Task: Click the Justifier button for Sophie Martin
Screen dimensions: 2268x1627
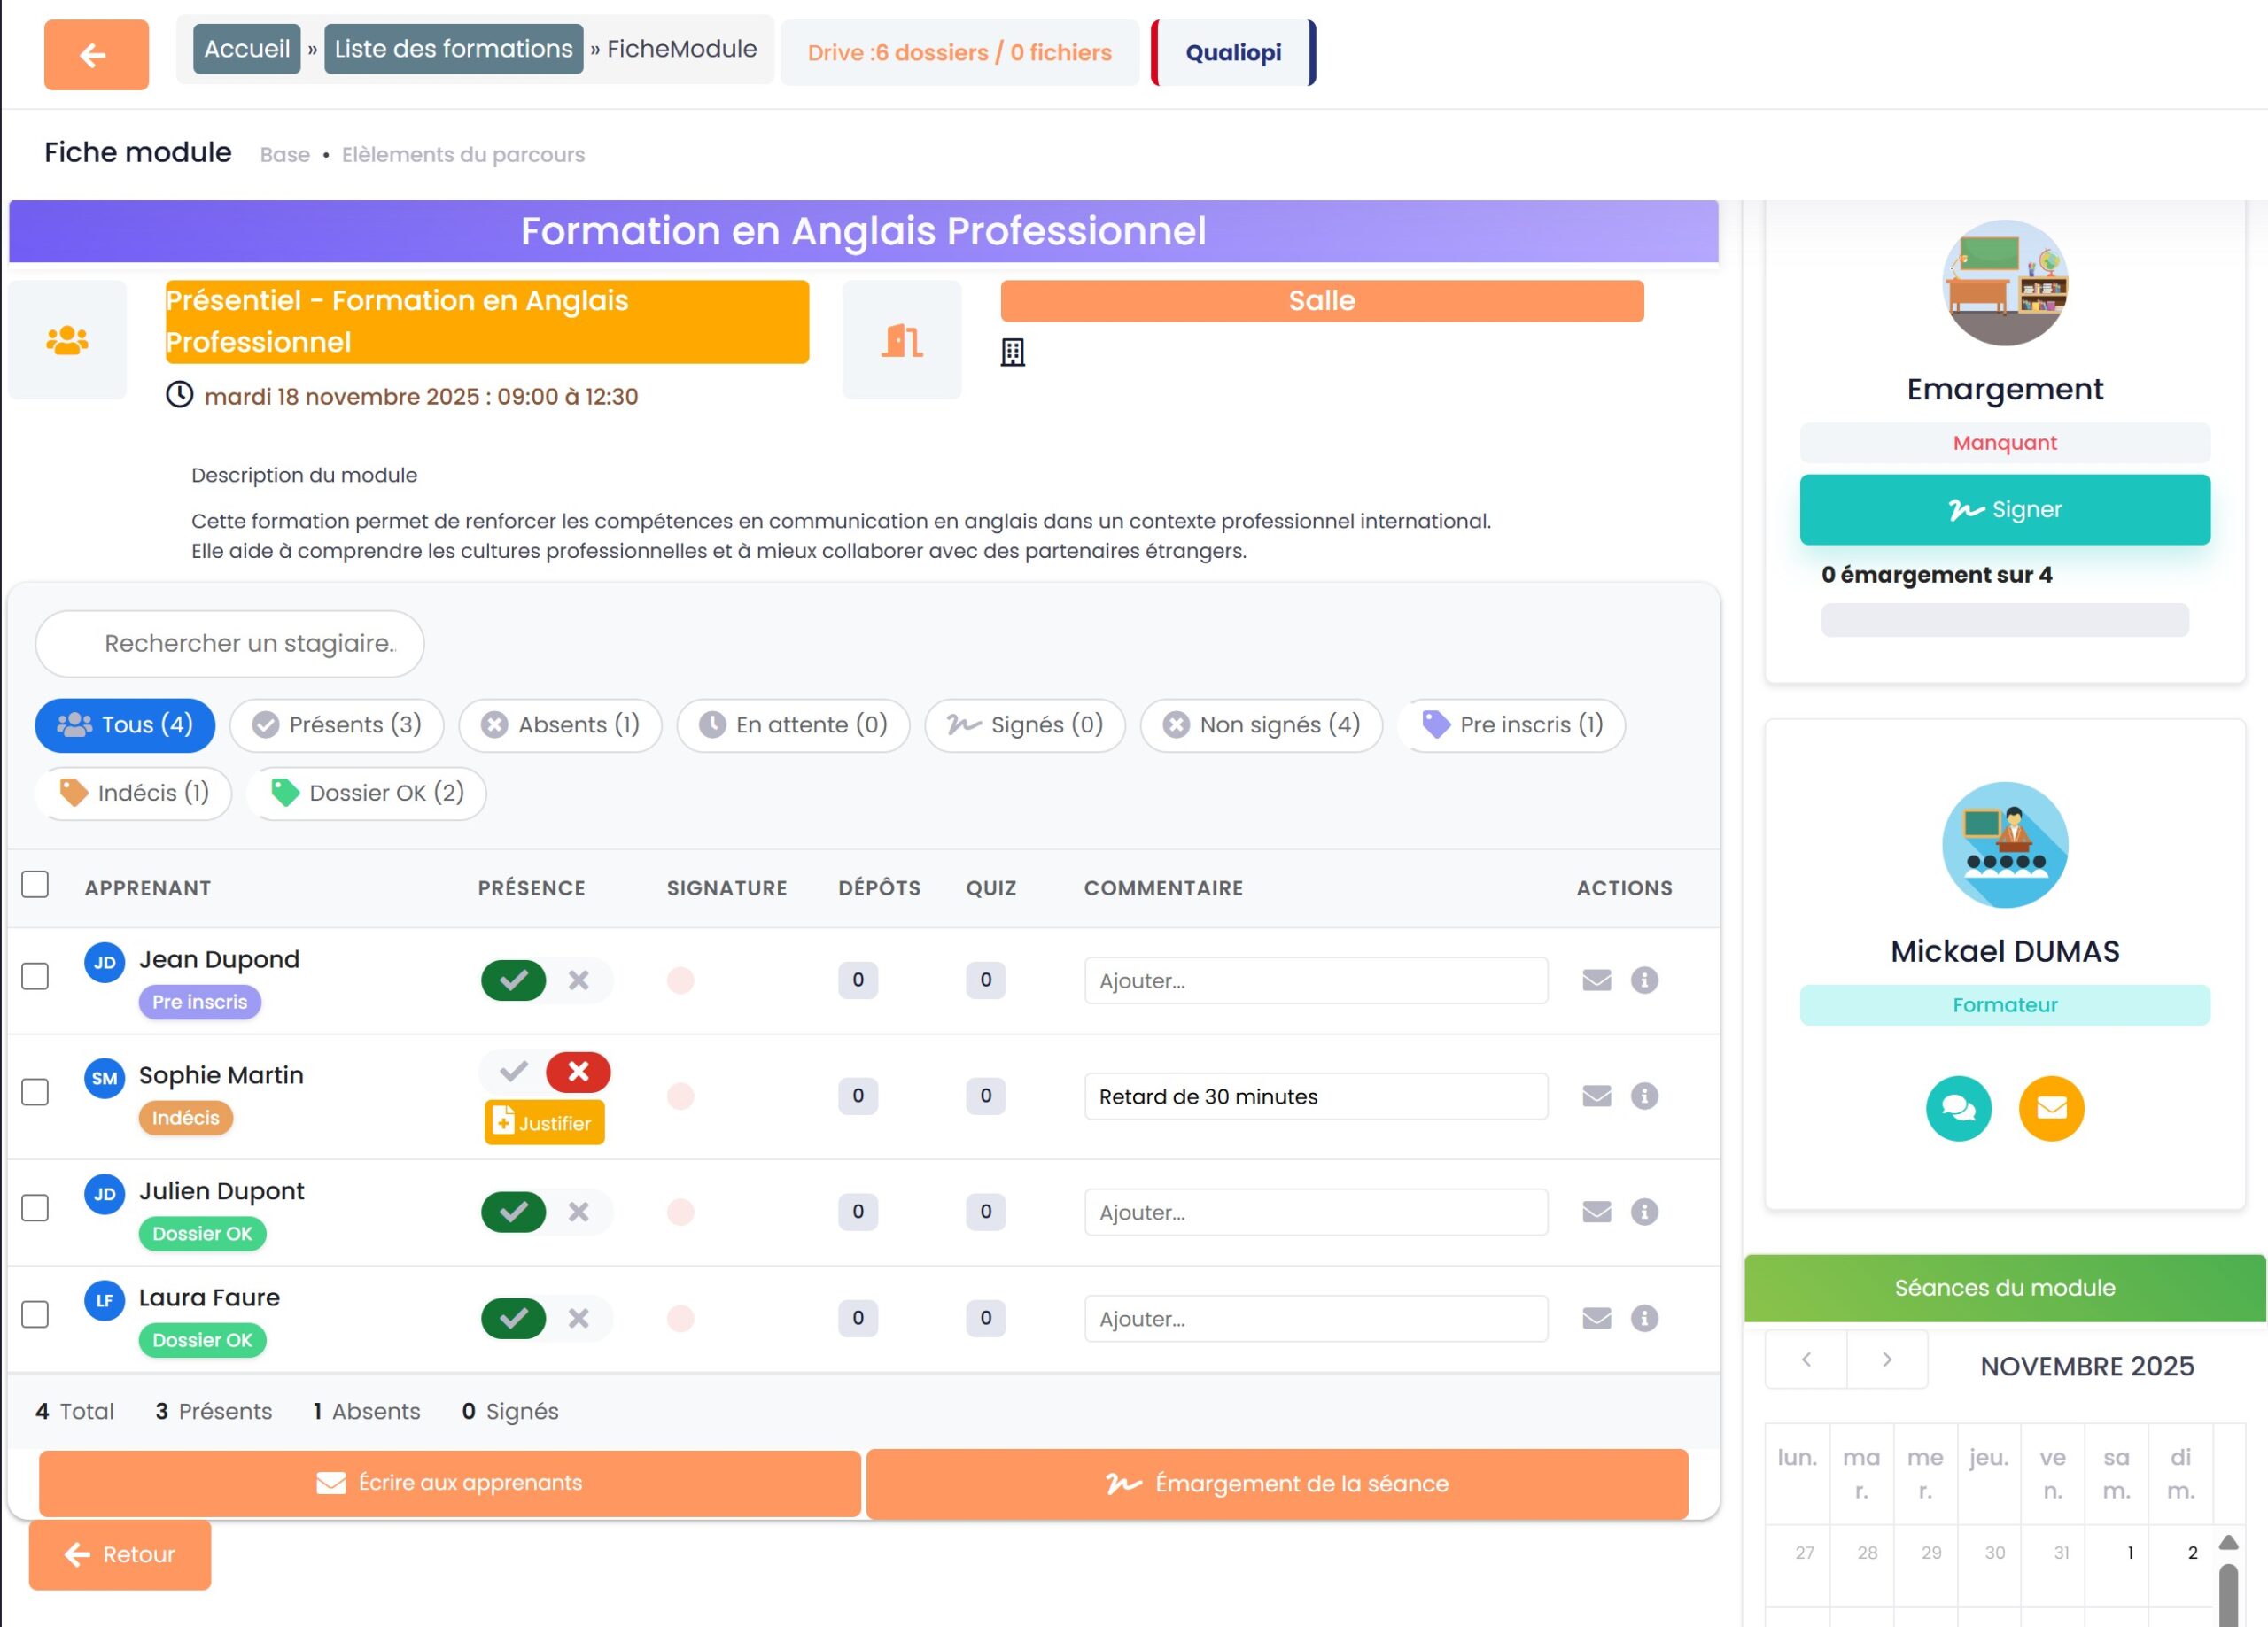Action: click(x=544, y=1123)
